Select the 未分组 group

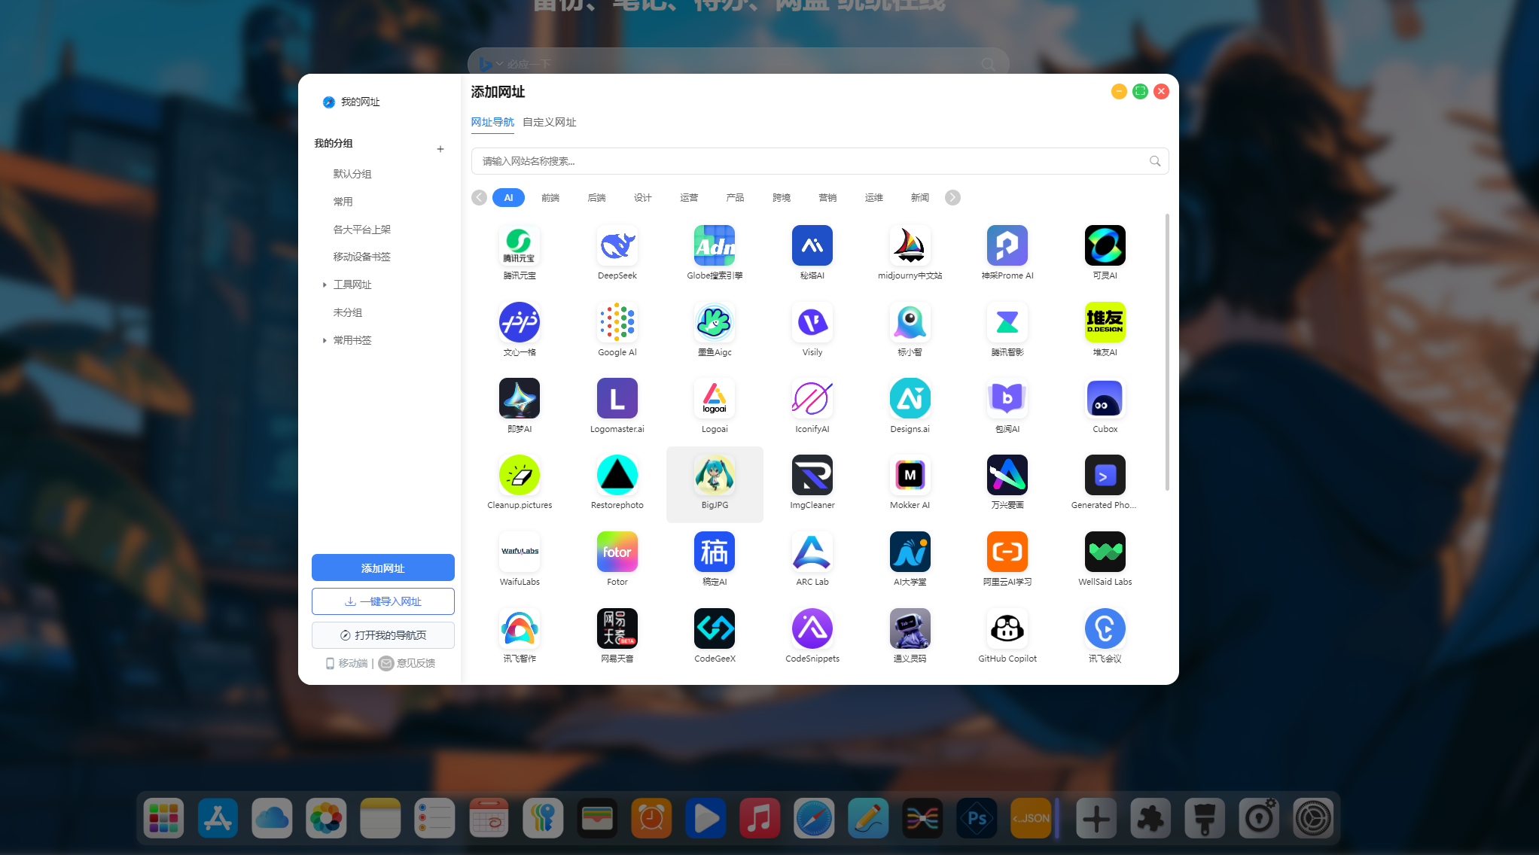click(x=348, y=312)
